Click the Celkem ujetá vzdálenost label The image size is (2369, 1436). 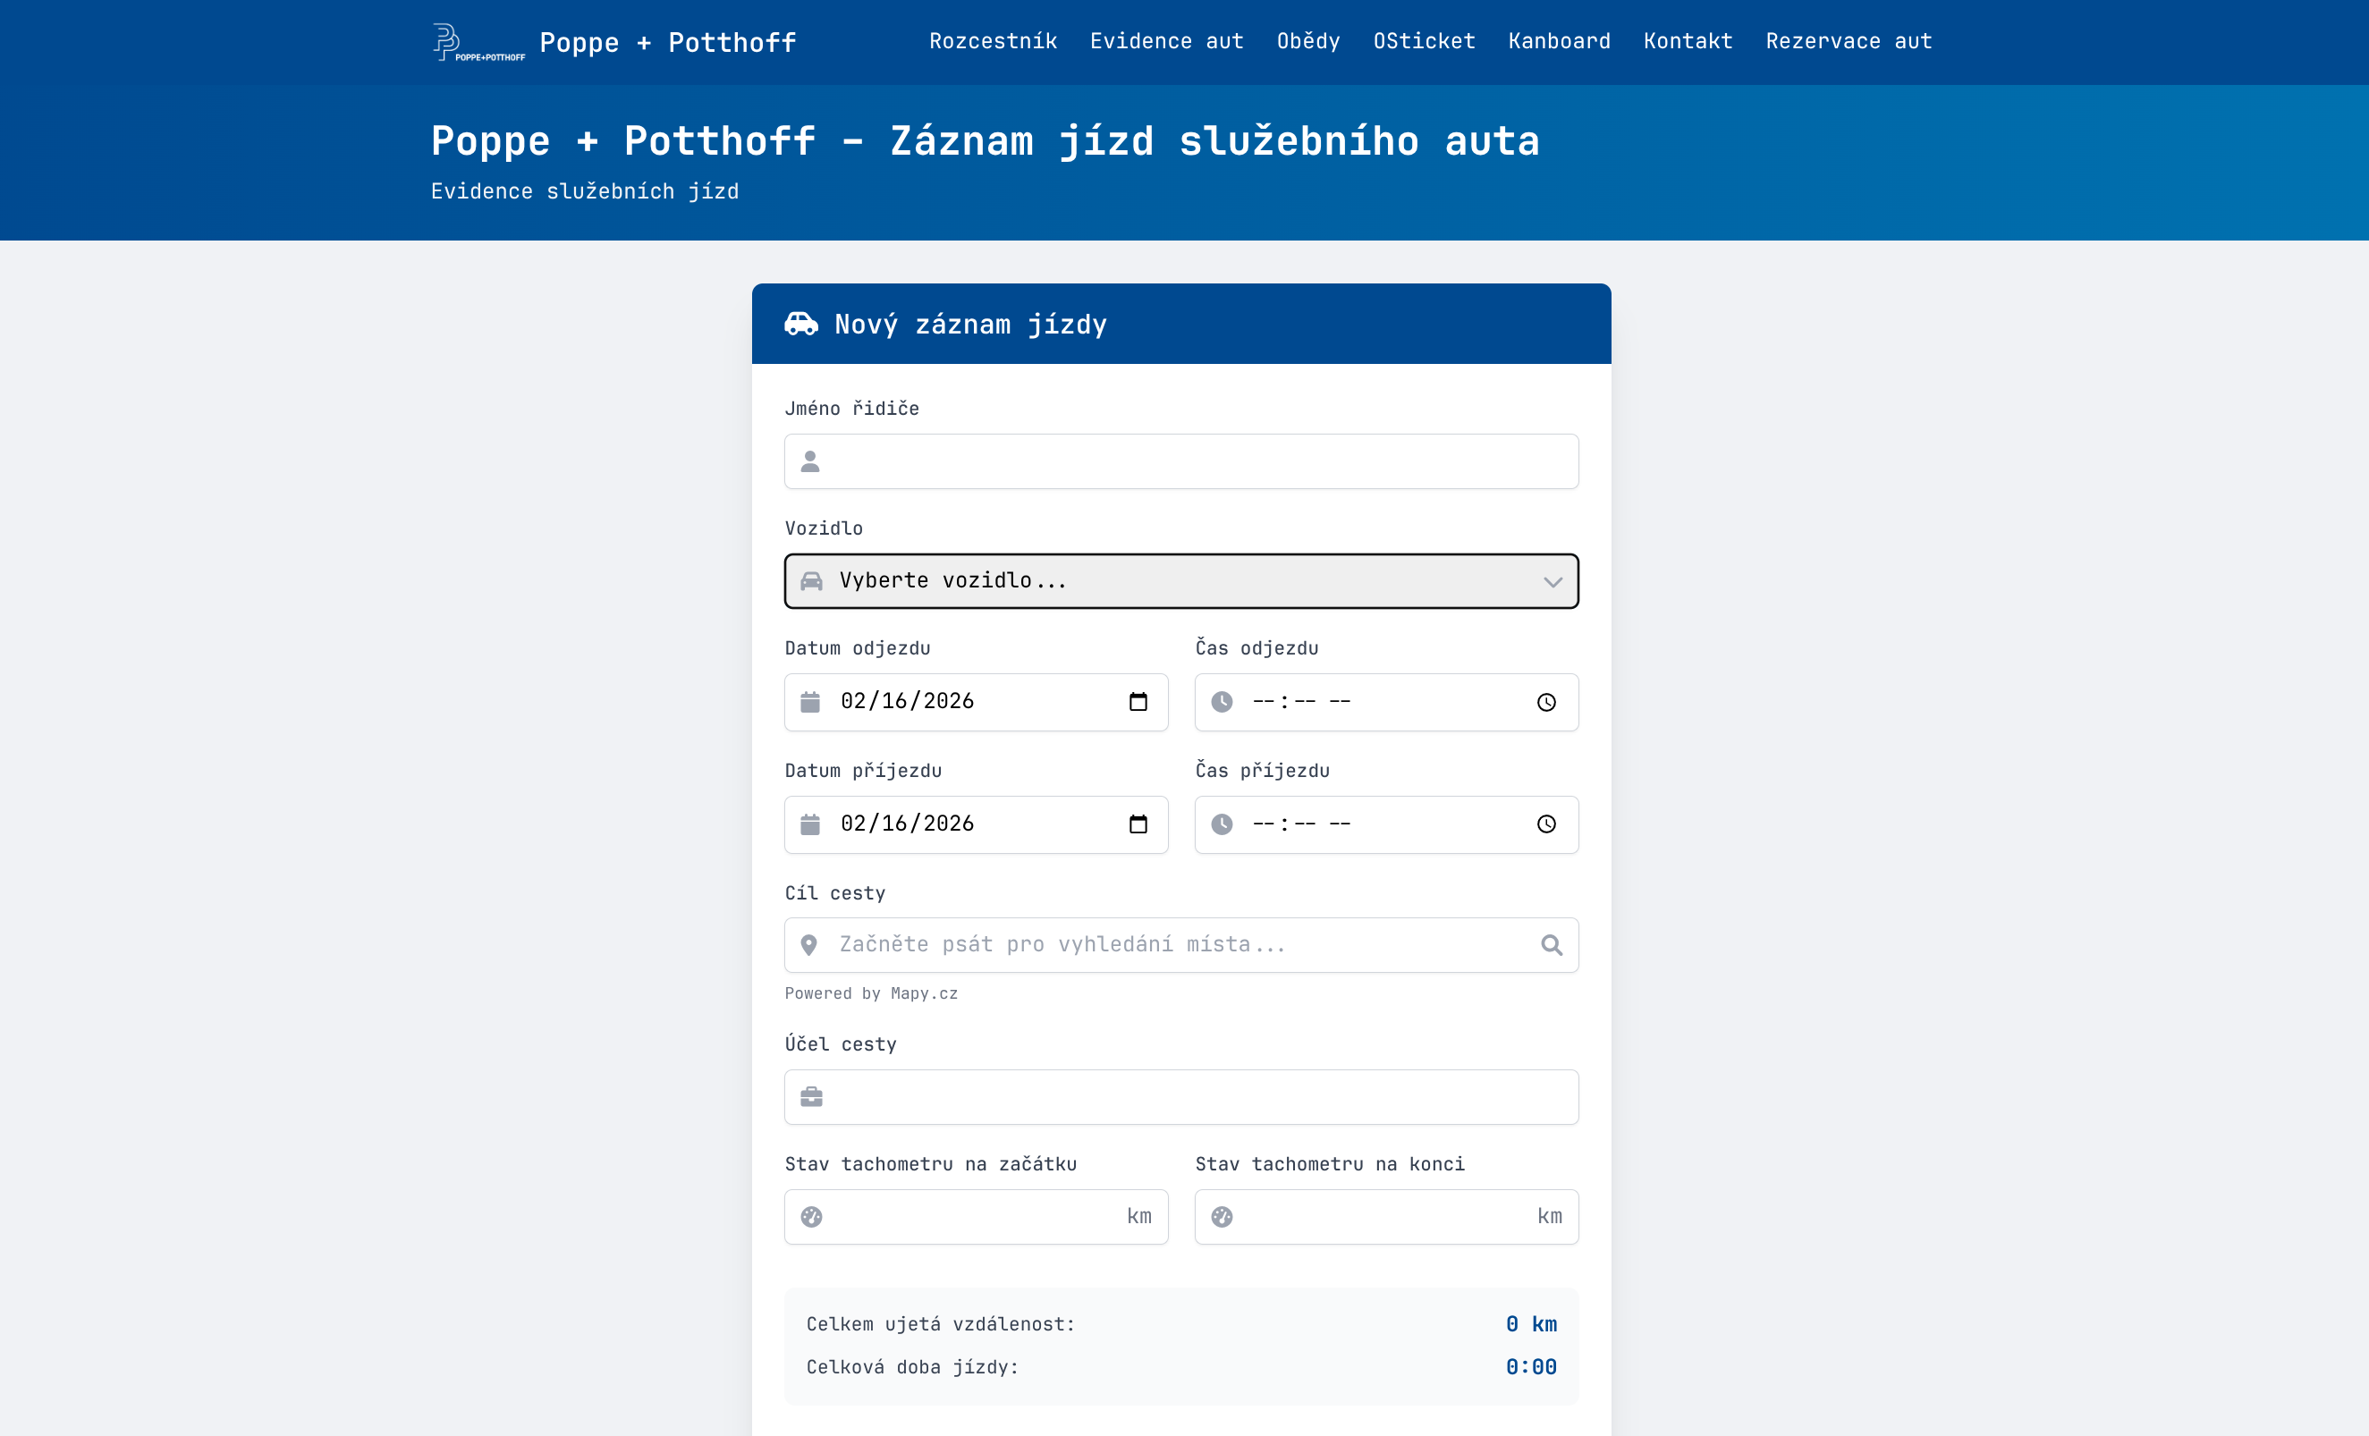[x=940, y=1324]
